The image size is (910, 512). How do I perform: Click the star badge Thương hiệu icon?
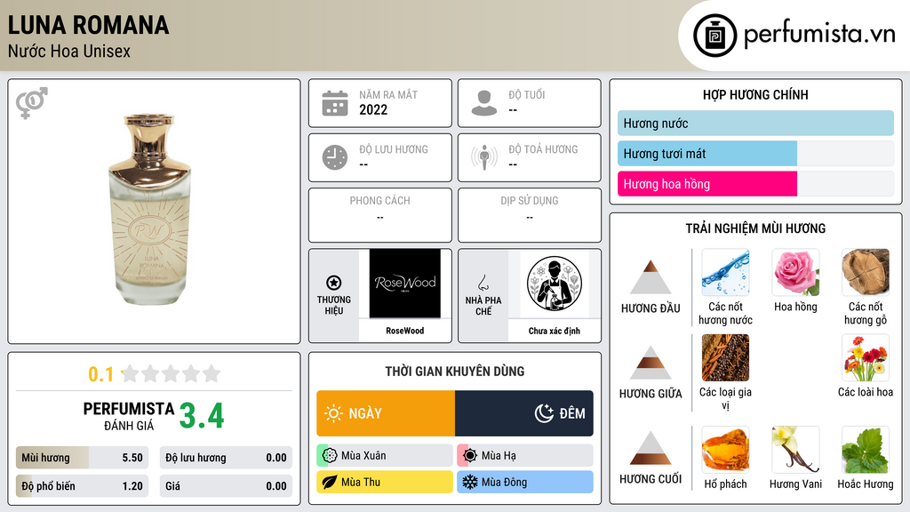[334, 283]
